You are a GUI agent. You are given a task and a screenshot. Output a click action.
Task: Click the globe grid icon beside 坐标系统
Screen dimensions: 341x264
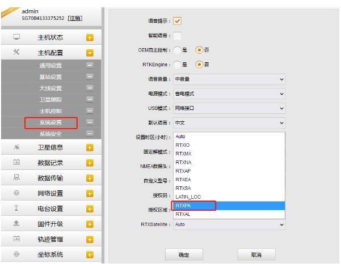click(16, 254)
